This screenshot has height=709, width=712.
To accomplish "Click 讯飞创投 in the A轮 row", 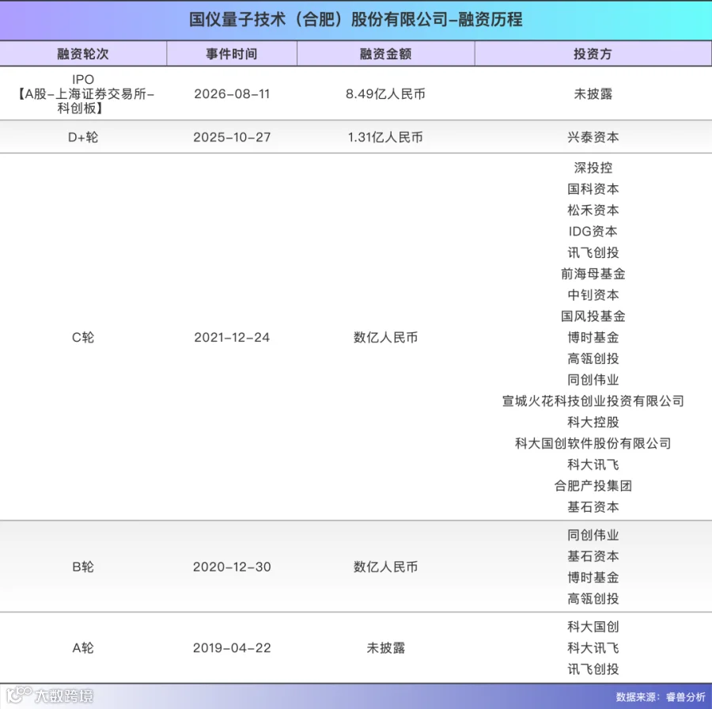I will (x=593, y=669).
